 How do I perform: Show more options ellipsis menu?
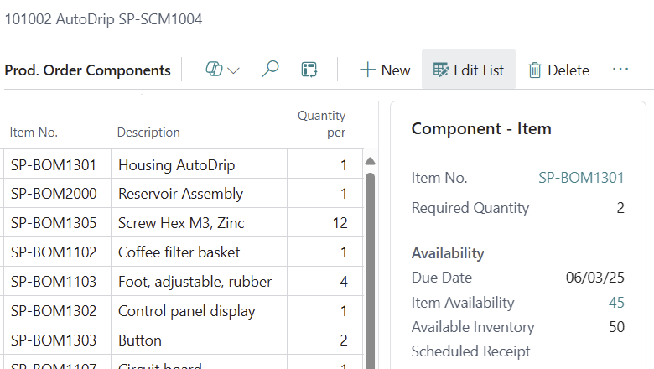(x=620, y=70)
